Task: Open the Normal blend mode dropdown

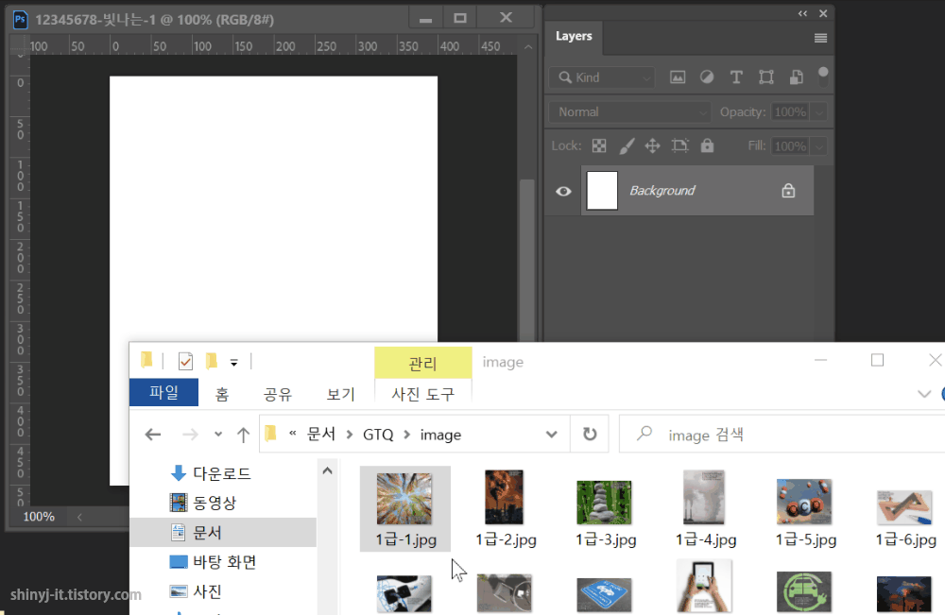Action: tap(629, 112)
